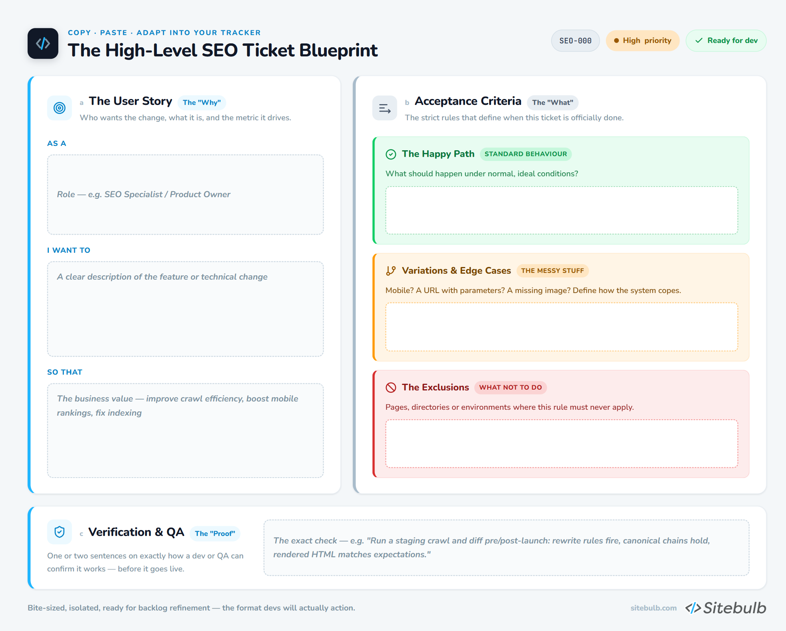
Task: Open the sitebulb.com link
Action: 654,608
